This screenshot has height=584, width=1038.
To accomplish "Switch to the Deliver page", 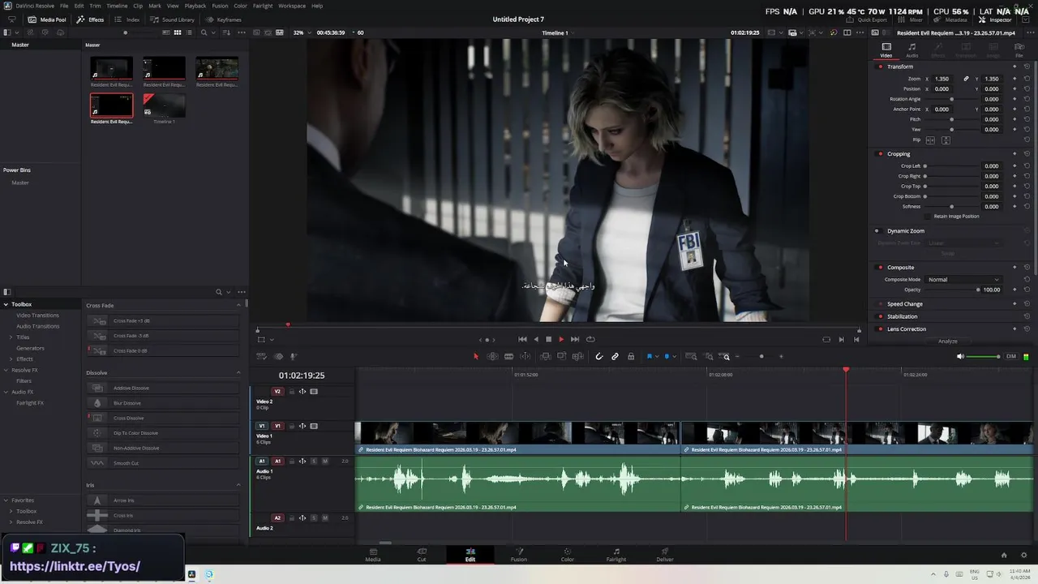I will (665, 555).
